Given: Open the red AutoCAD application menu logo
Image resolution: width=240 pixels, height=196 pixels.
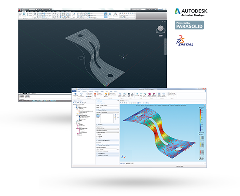Looking at the screenshot, I should [x=20, y=10].
